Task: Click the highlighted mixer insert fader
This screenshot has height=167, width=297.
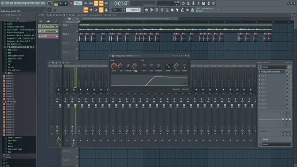Action: [x=75, y=106]
